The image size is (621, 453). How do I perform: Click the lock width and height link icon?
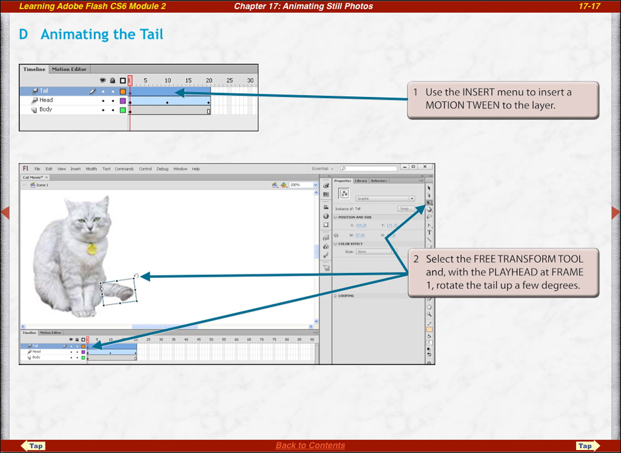(x=336, y=236)
